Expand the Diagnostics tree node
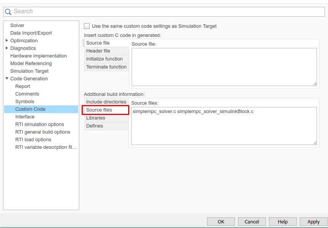The width and height of the screenshot is (328, 228). [7, 48]
